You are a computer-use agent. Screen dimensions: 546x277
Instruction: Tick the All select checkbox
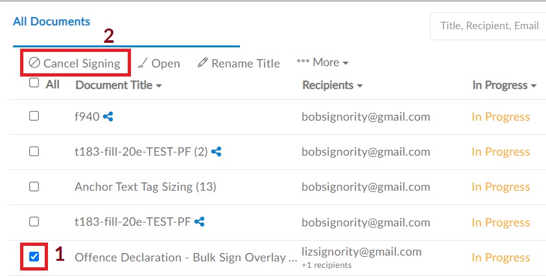pos(34,83)
